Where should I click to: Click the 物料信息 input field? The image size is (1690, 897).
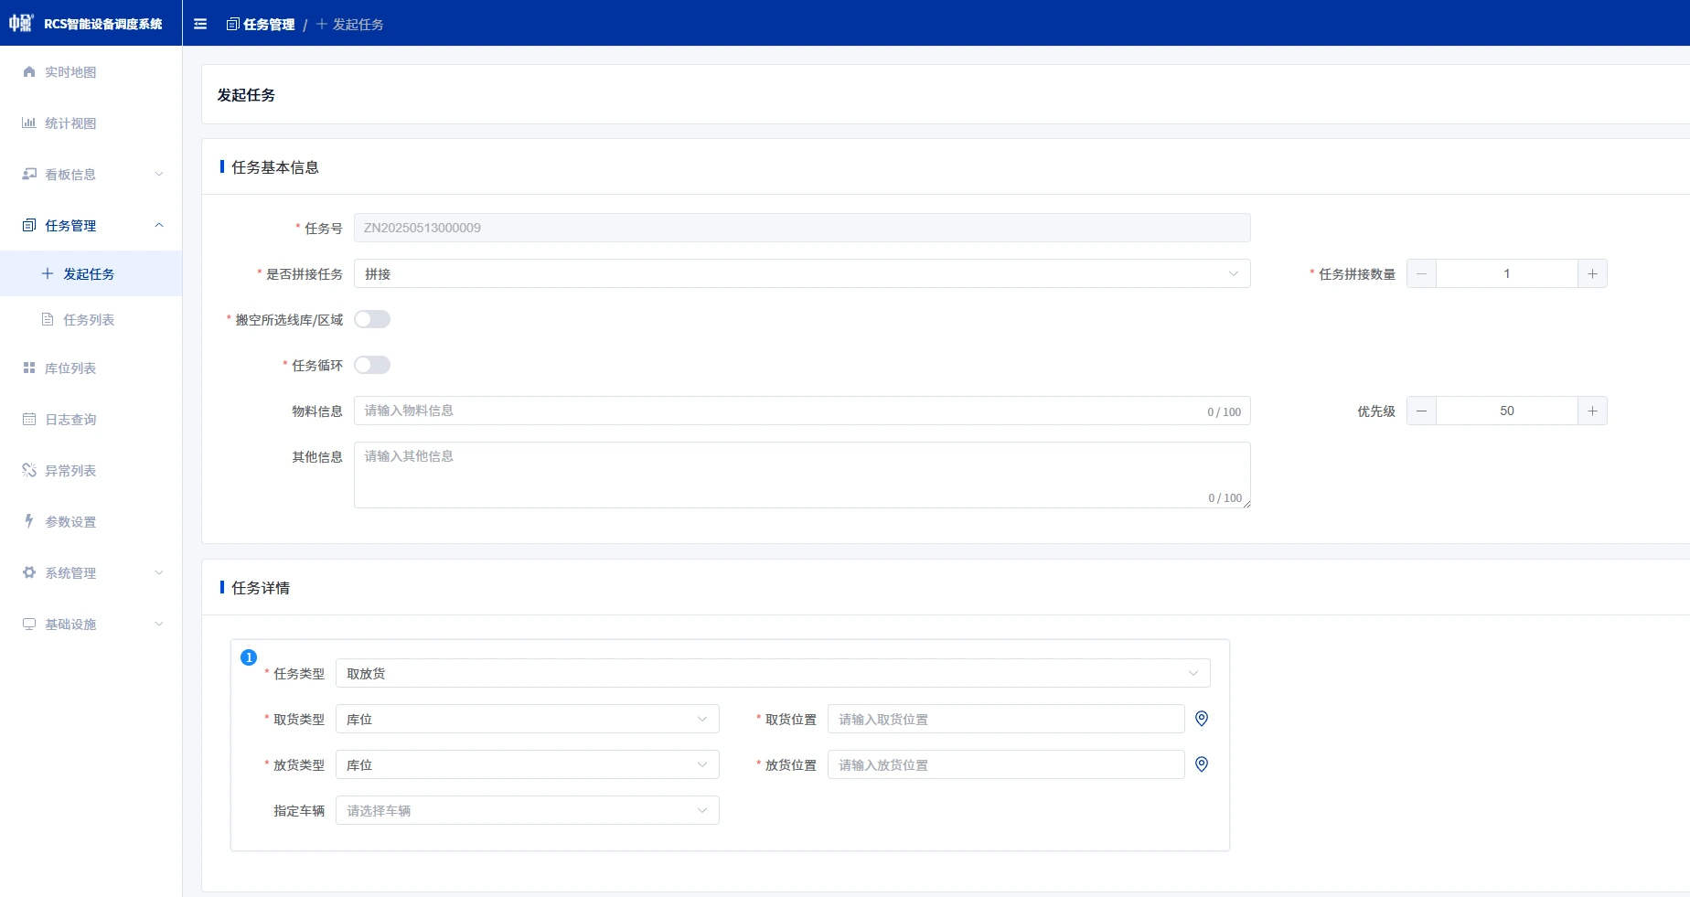[777, 411]
